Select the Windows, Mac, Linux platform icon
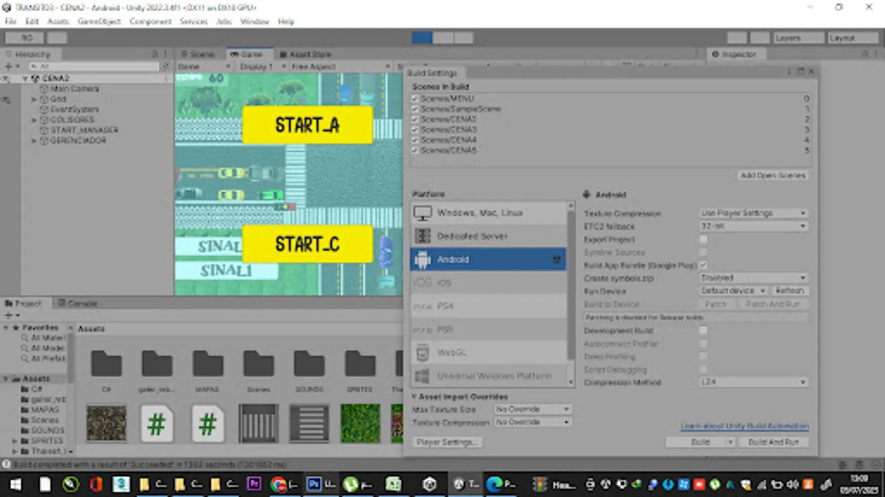This screenshot has height=497, width=885. (423, 213)
